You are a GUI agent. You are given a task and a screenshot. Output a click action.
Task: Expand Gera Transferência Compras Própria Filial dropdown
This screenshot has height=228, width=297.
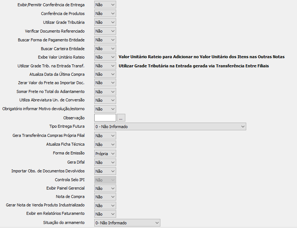click(x=105, y=136)
